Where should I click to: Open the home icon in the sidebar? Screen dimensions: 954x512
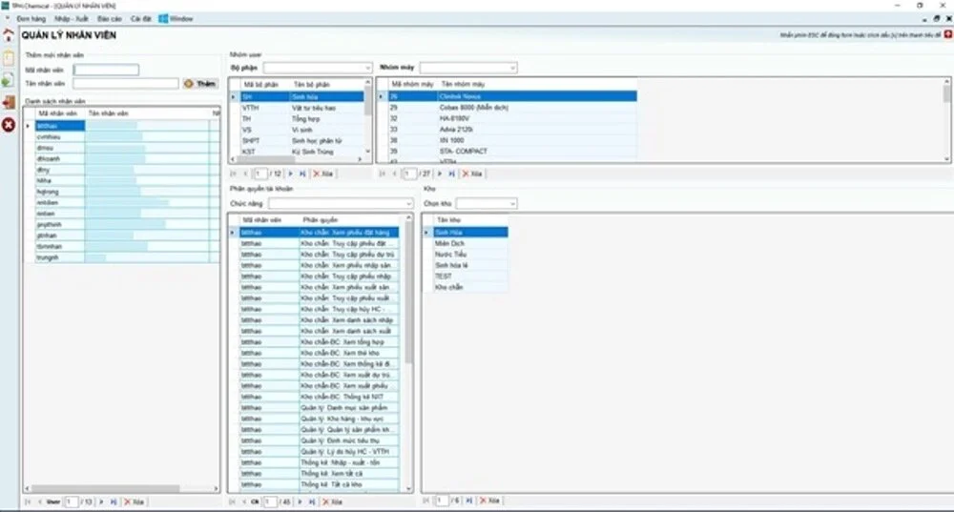click(x=8, y=35)
